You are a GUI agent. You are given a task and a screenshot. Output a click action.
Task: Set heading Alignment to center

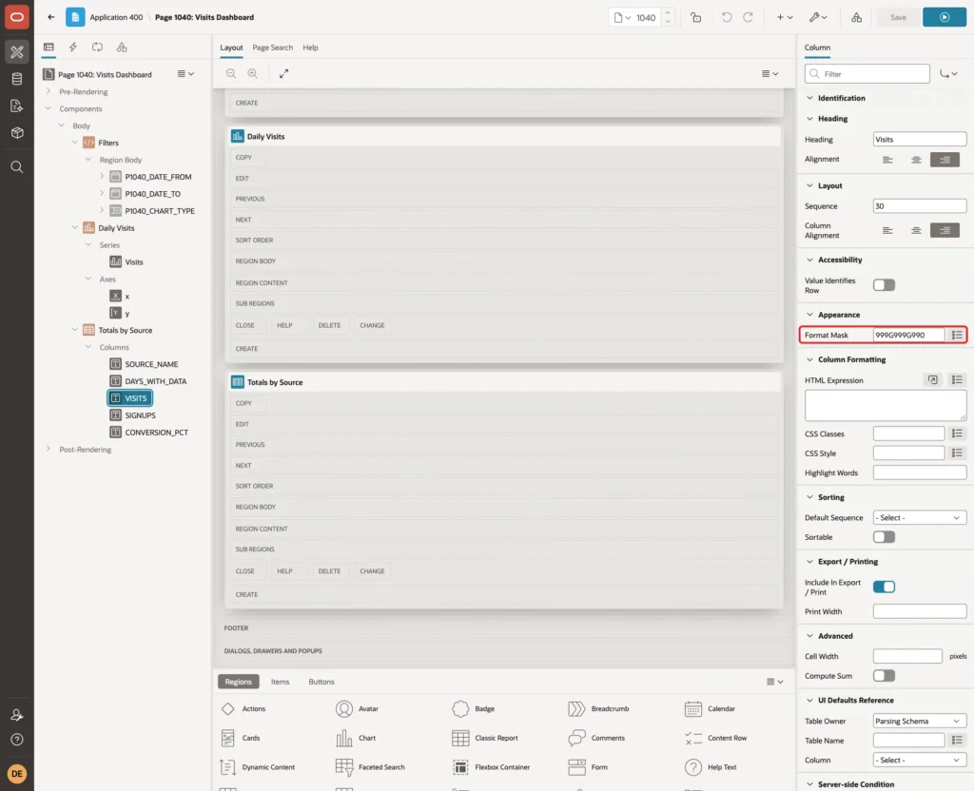[916, 160]
